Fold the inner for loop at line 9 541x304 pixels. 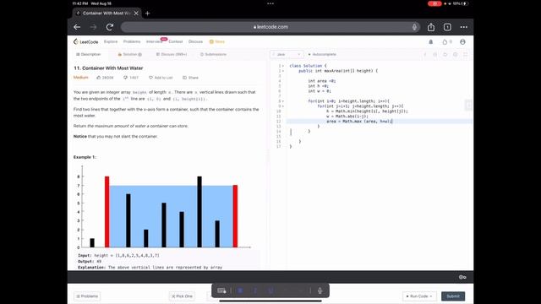[283, 106]
